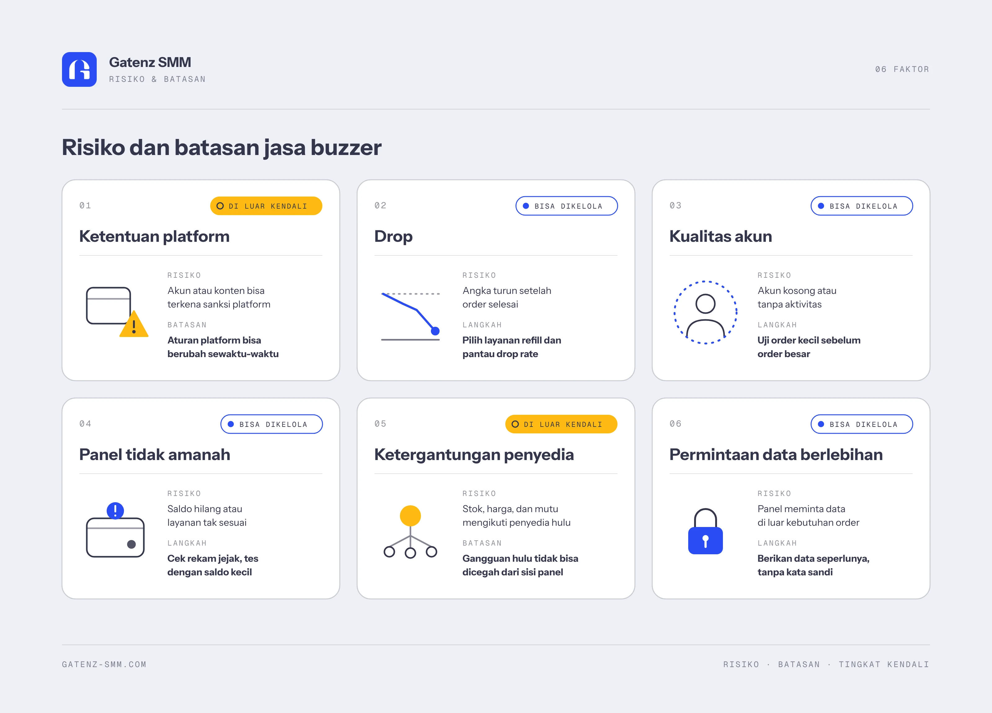
Task: Click the Gatenz SMM logo icon
Action: [79, 69]
